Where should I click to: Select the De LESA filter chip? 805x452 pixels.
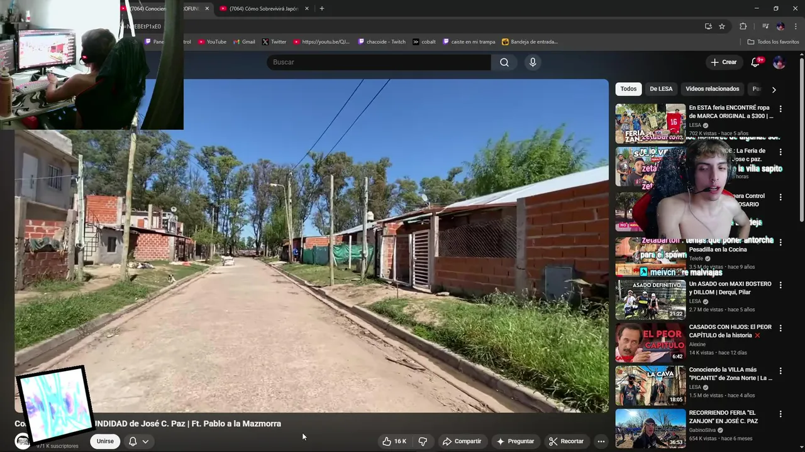pos(661,89)
